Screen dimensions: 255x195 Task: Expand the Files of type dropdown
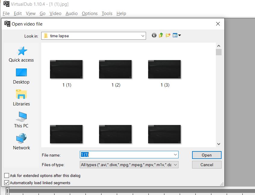click(175, 165)
